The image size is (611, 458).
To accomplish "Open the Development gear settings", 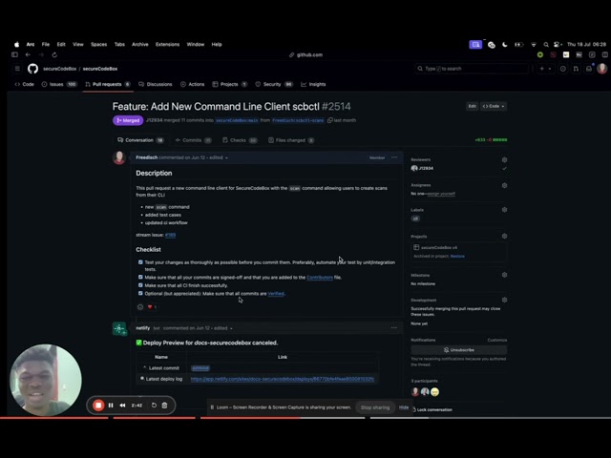I will (x=504, y=300).
